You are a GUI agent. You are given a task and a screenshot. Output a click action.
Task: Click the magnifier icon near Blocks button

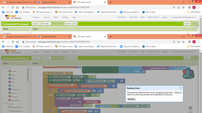point(196,26)
